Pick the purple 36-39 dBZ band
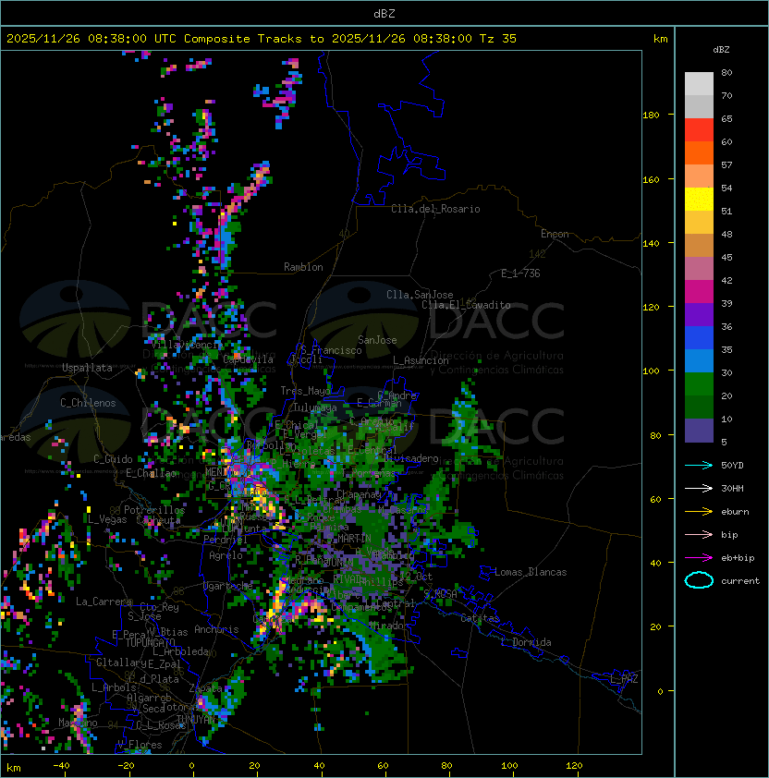 coord(699,315)
